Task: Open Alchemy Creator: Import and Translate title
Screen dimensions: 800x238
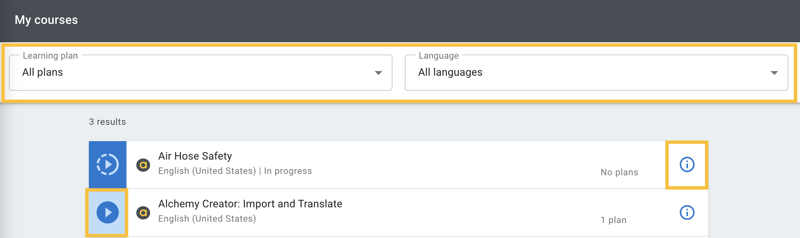Action: (250, 204)
